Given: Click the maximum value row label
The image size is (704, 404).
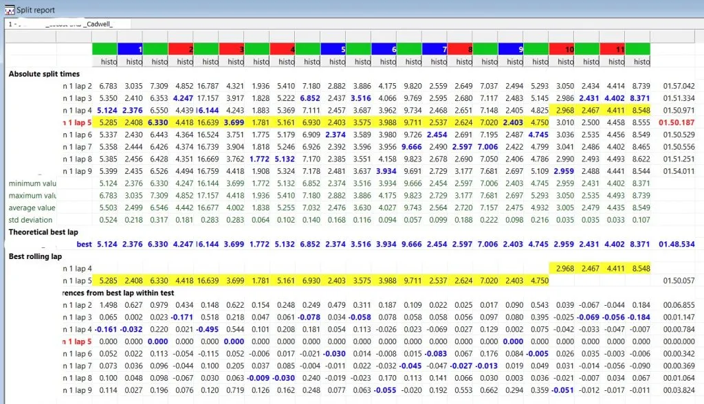Looking at the screenshot, I should pyautogui.click(x=32, y=195).
